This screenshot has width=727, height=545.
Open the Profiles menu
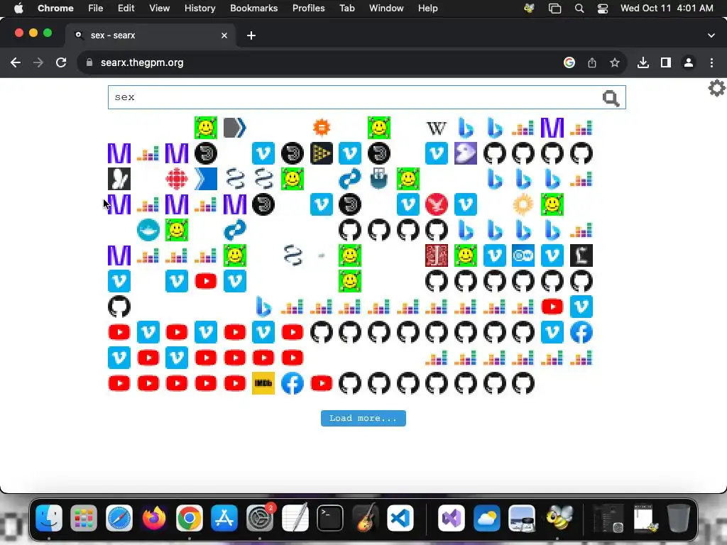coord(308,8)
